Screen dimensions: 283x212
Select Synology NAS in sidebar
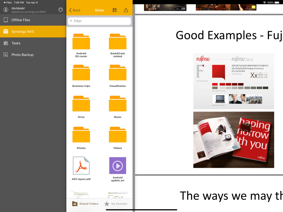(33, 32)
